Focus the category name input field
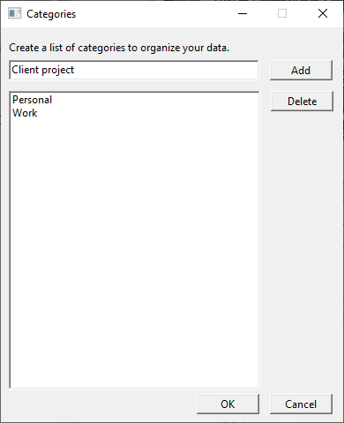 pos(134,70)
